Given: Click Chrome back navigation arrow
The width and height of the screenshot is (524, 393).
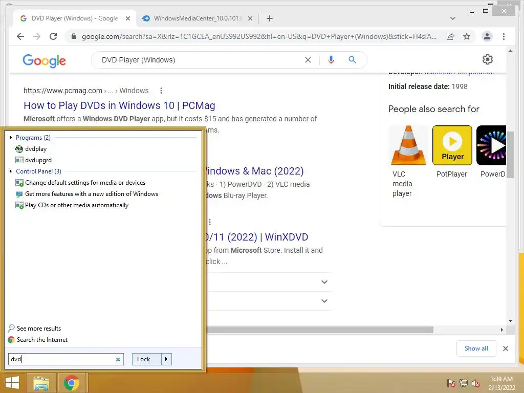Looking at the screenshot, I should click(20, 36).
